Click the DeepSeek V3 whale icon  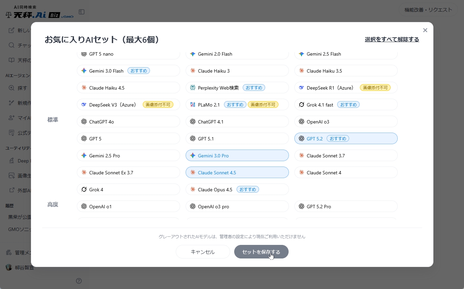tap(84, 105)
